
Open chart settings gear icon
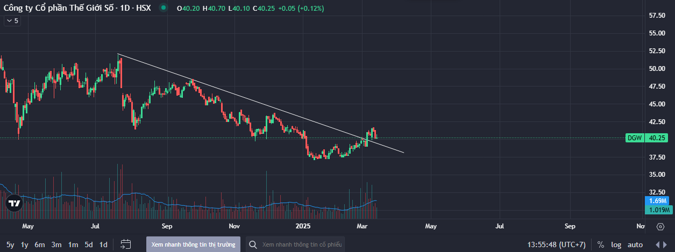(x=660, y=226)
